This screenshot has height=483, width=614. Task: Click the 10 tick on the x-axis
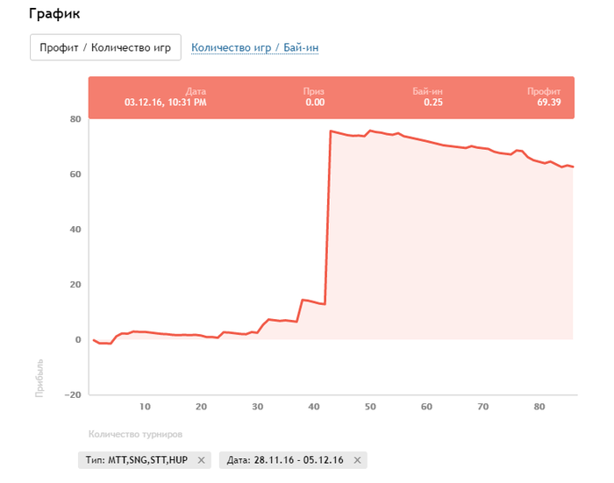[x=145, y=407]
